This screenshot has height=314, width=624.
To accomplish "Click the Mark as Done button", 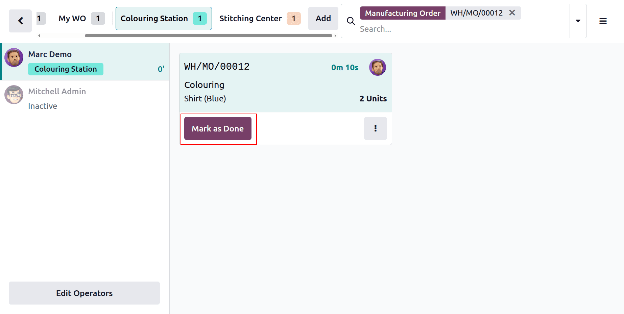I will click(218, 128).
